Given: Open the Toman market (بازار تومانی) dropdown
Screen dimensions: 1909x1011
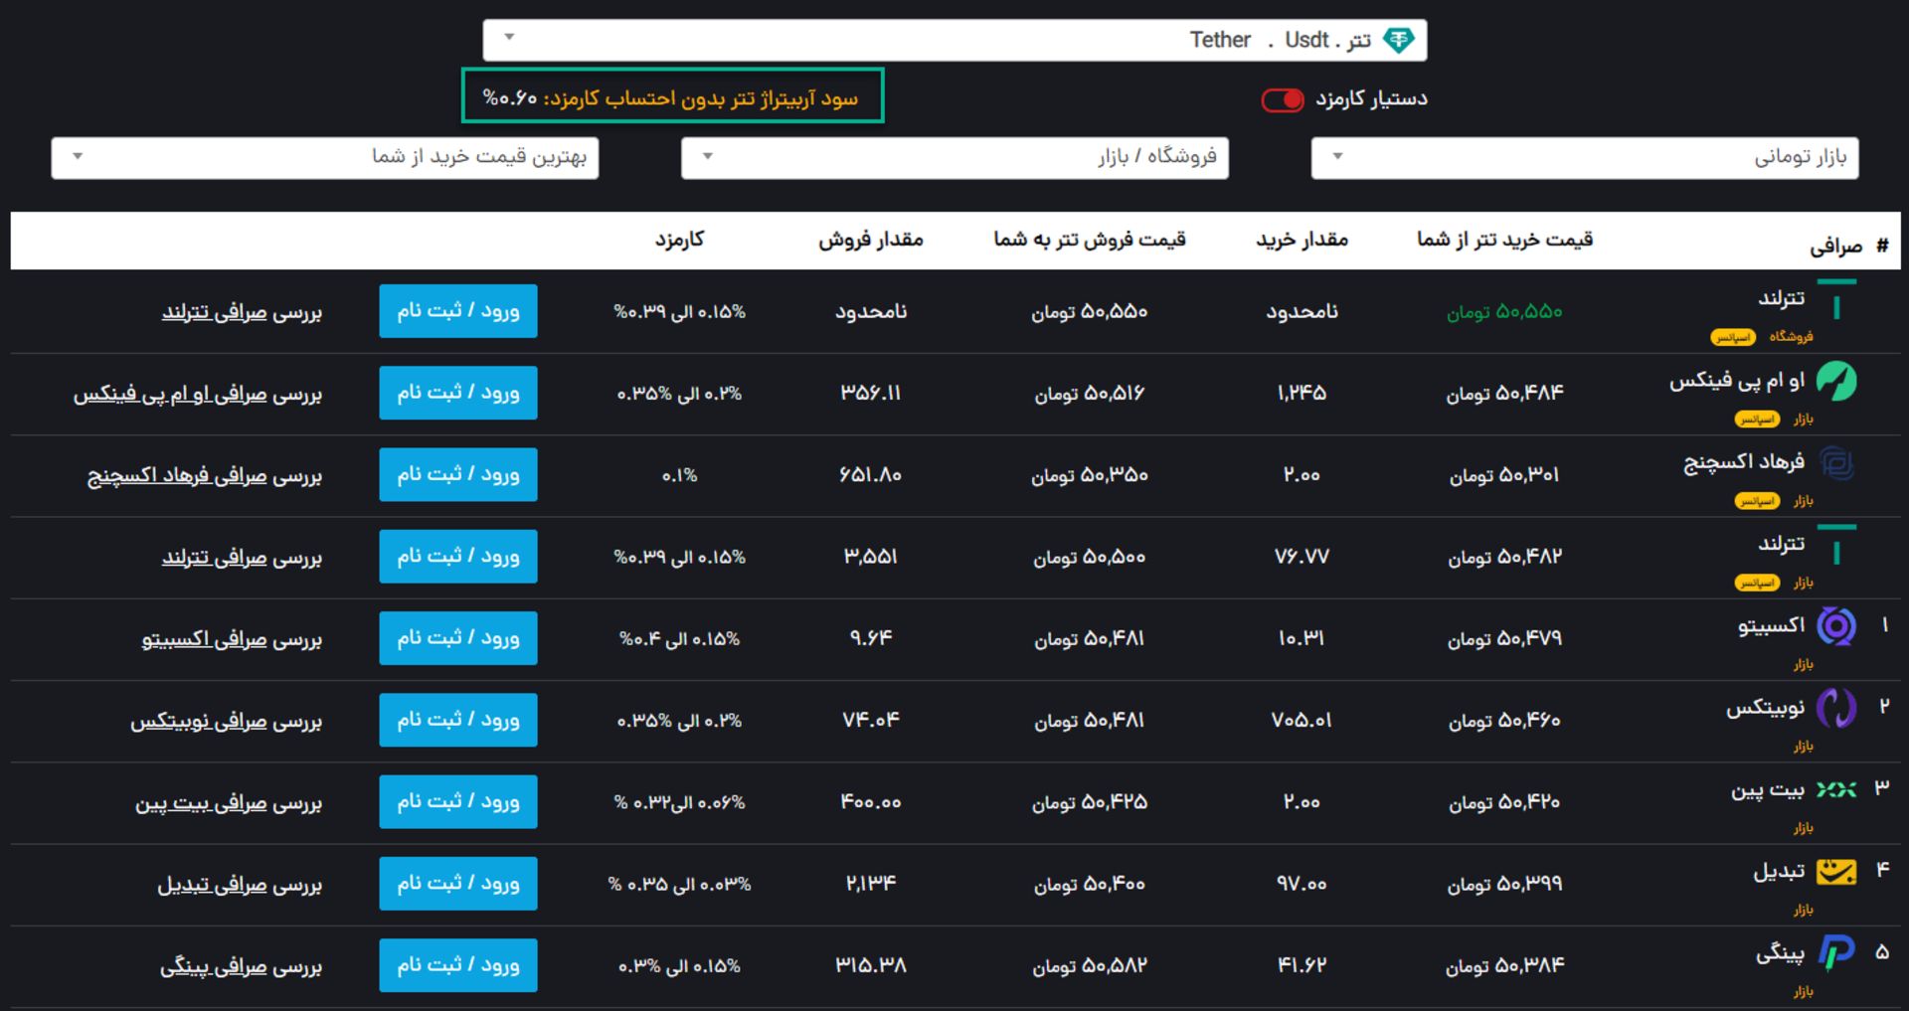Looking at the screenshot, I should (x=1585, y=158).
